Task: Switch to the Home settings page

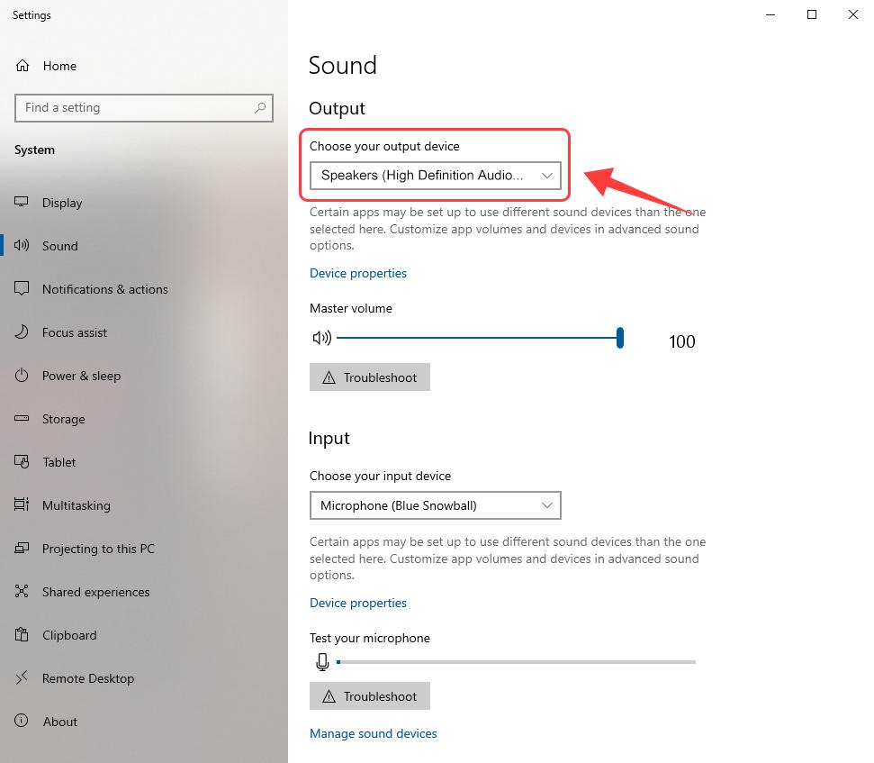Action: pos(59,66)
